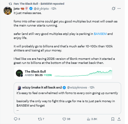This screenshot has width=128, height=124.
Task: Open the @wizzyknows handle in quoted post
Action: (77, 88)
